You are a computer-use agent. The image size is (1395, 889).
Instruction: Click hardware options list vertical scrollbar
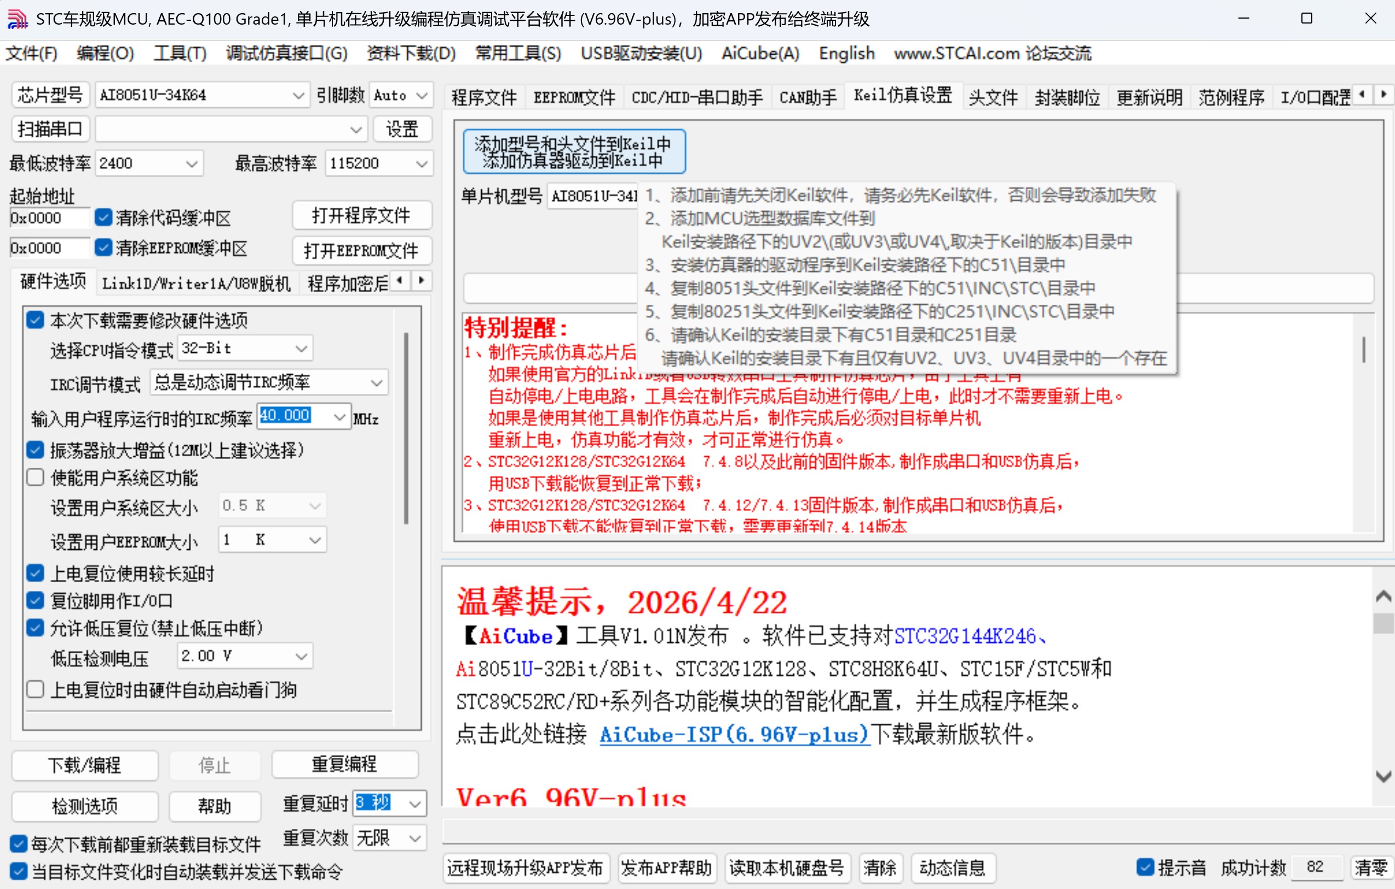[406, 428]
